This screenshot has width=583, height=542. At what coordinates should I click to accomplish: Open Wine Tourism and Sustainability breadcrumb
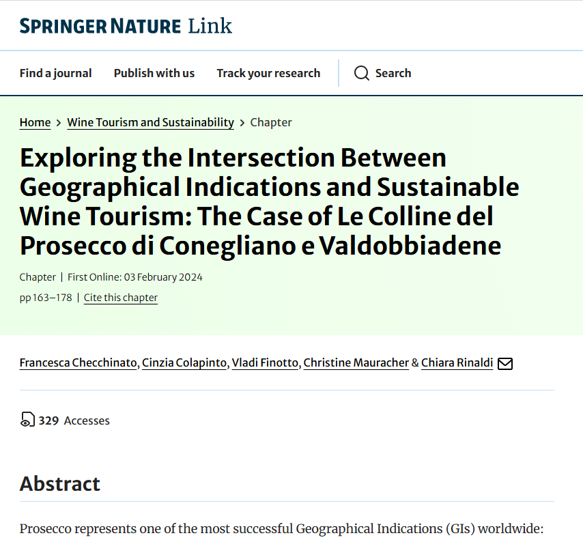[x=151, y=122]
